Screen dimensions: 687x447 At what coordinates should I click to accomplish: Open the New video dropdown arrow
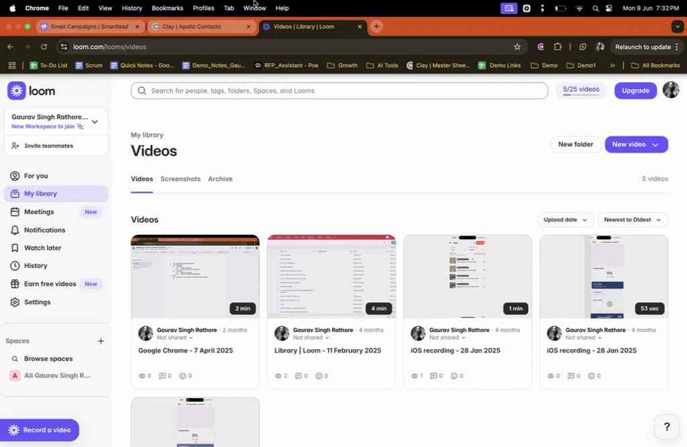(x=655, y=144)
